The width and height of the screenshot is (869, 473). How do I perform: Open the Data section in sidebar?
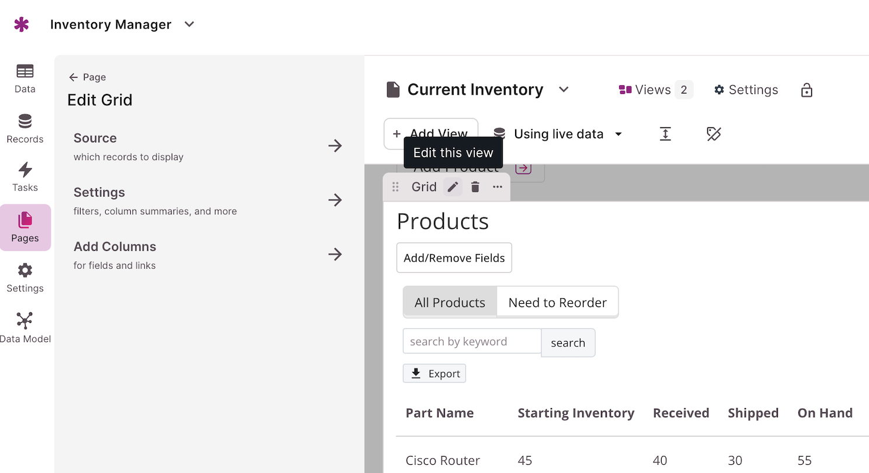[x=25, y=79]
